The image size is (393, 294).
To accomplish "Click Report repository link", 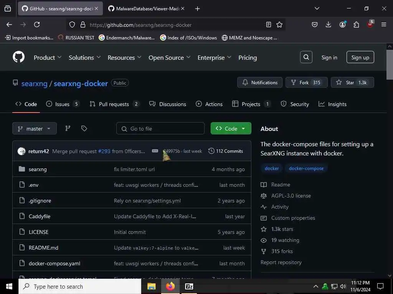I will click(x=281, y=262).
